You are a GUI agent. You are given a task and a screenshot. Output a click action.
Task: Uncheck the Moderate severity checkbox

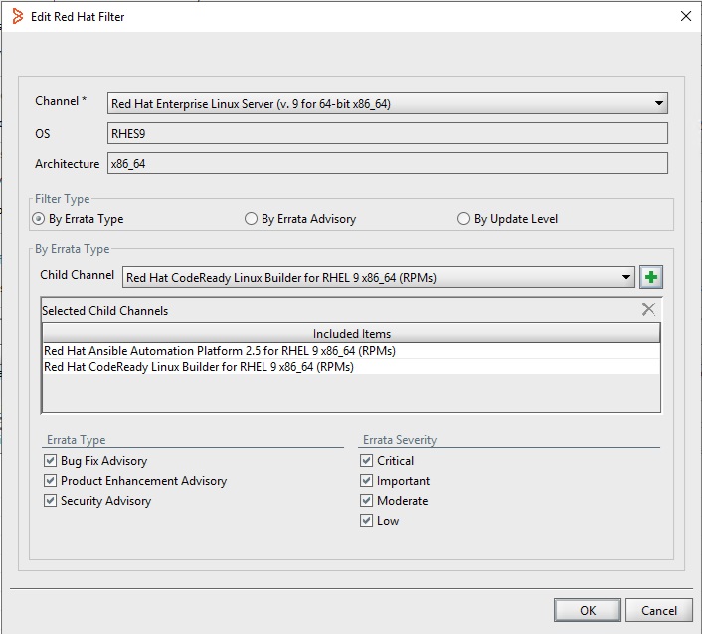pyautogui.click(x=367, y=501)
